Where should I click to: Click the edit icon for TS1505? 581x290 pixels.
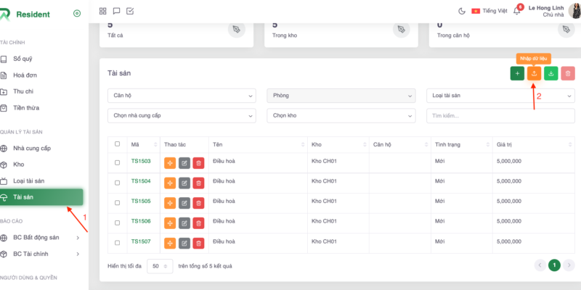(x=184, y=202)
